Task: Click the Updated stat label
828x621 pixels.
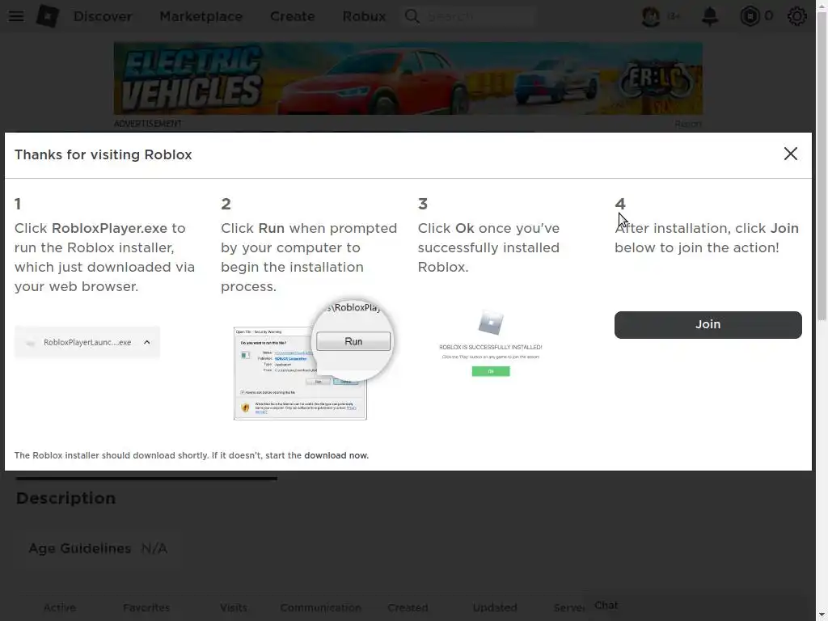Action: tap(495, 608)
